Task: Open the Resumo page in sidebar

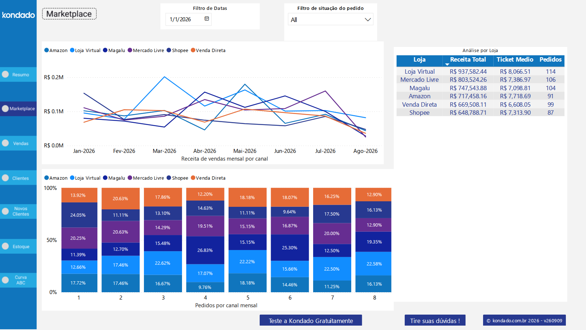Action: [18, 74]
